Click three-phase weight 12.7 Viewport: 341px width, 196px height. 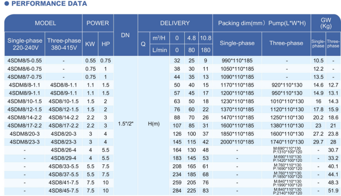coord(333,85)
